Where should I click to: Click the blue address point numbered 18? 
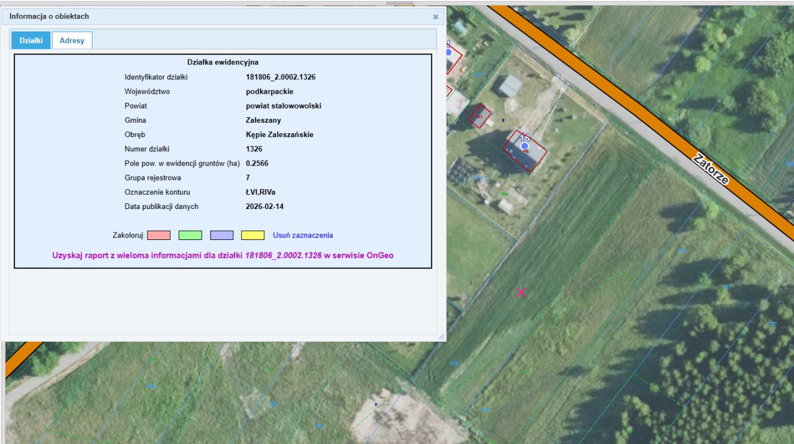(525, 146)
